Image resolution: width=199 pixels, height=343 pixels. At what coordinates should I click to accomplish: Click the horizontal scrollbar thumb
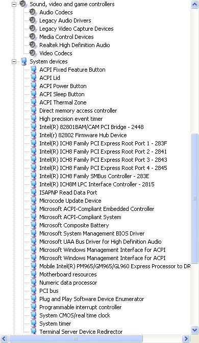coord(76,338)
